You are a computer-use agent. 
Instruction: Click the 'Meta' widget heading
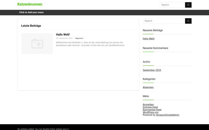tap(146, 96)
